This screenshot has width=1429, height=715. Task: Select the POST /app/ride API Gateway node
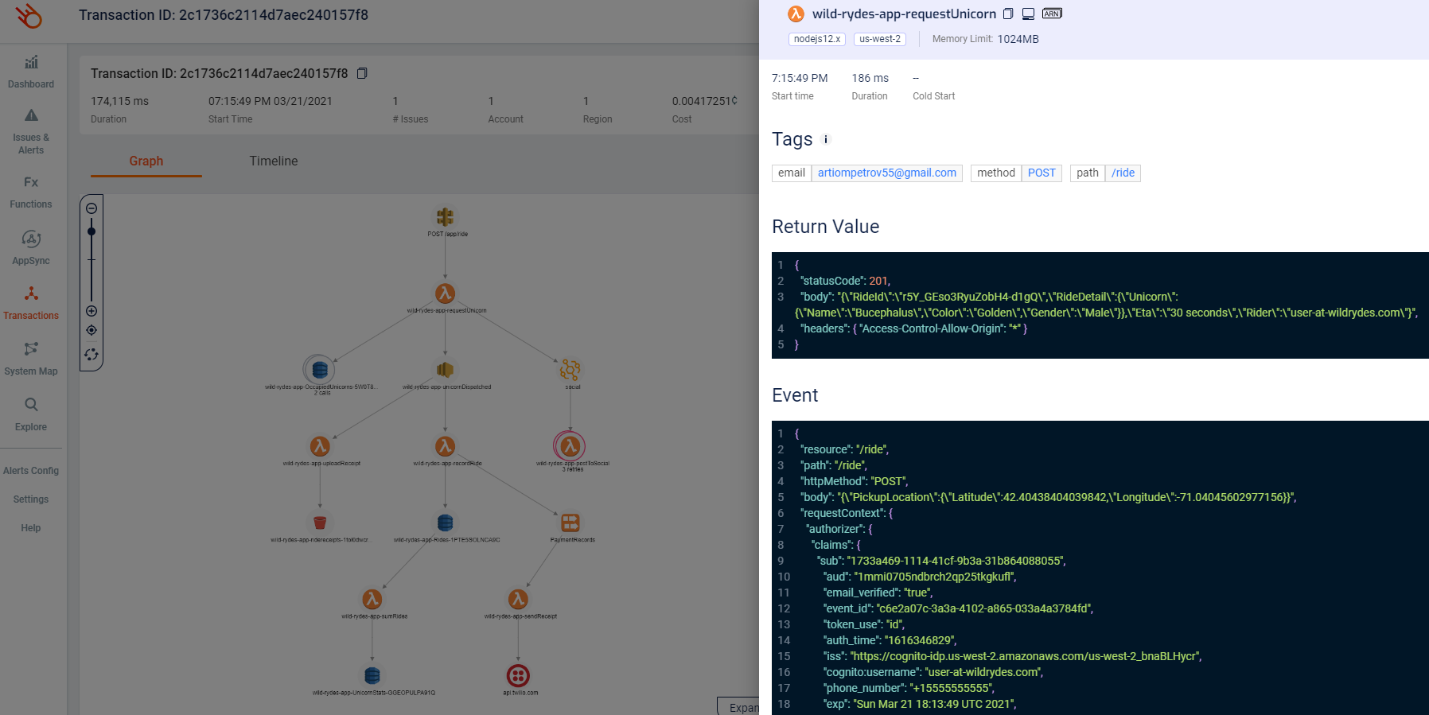point(445,216)
